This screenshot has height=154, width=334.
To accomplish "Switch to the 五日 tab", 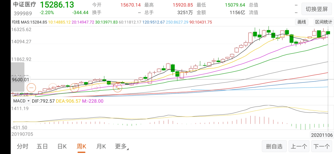I will tap(42, 146).
